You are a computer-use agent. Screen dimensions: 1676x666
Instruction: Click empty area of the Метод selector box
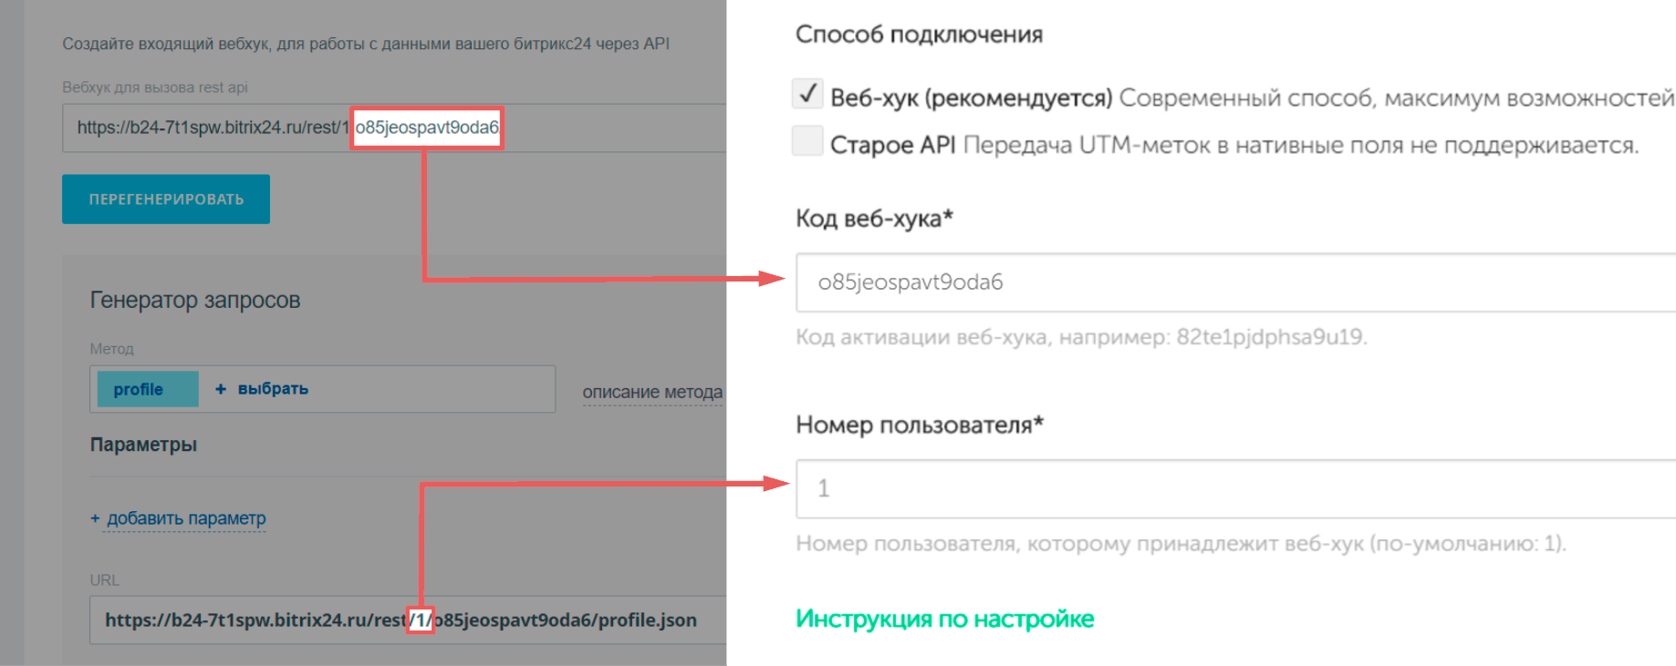[438, 389]
